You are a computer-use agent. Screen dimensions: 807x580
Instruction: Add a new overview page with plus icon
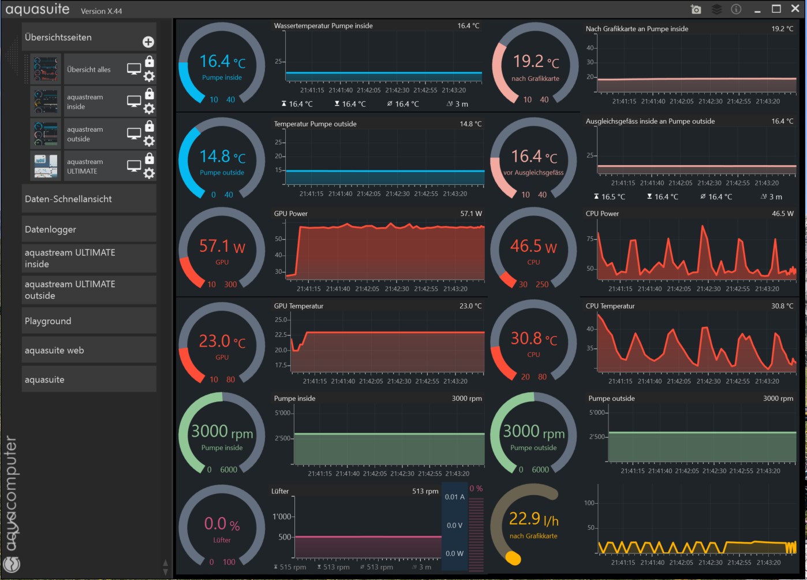point(148,42)
